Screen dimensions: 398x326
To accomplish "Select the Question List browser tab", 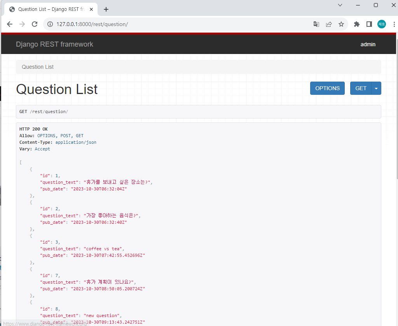I will (51, 9).
